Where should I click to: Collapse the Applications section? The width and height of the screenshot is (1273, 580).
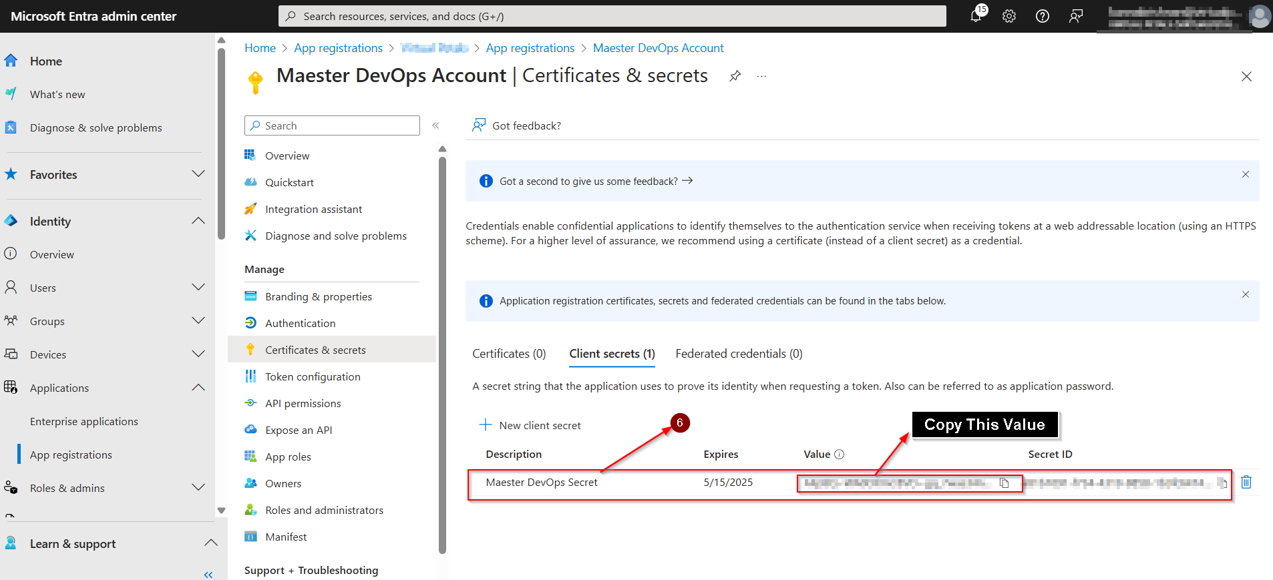click(x=198, y=388)
